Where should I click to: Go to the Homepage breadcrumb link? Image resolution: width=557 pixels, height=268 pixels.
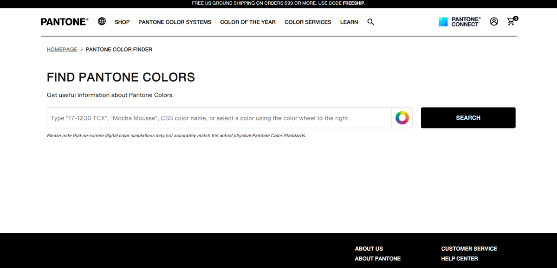click(x=62, y=50)
